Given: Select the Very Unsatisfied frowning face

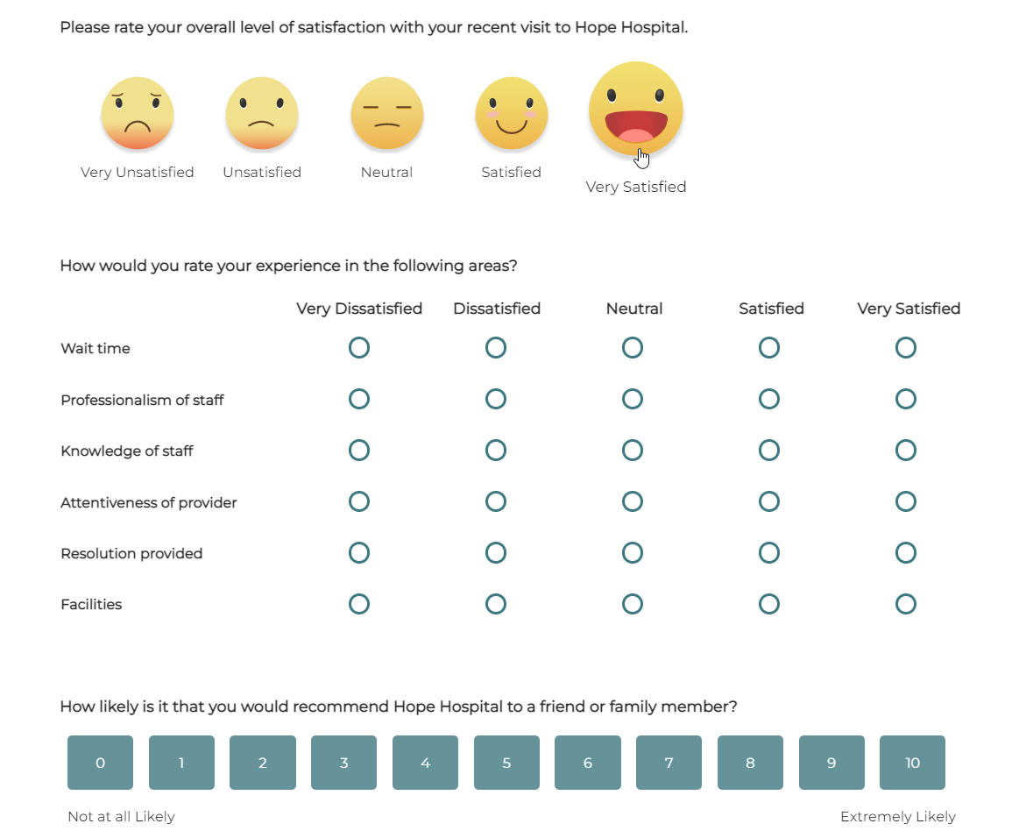Looking at the screenshot, I should pos(138,113).
